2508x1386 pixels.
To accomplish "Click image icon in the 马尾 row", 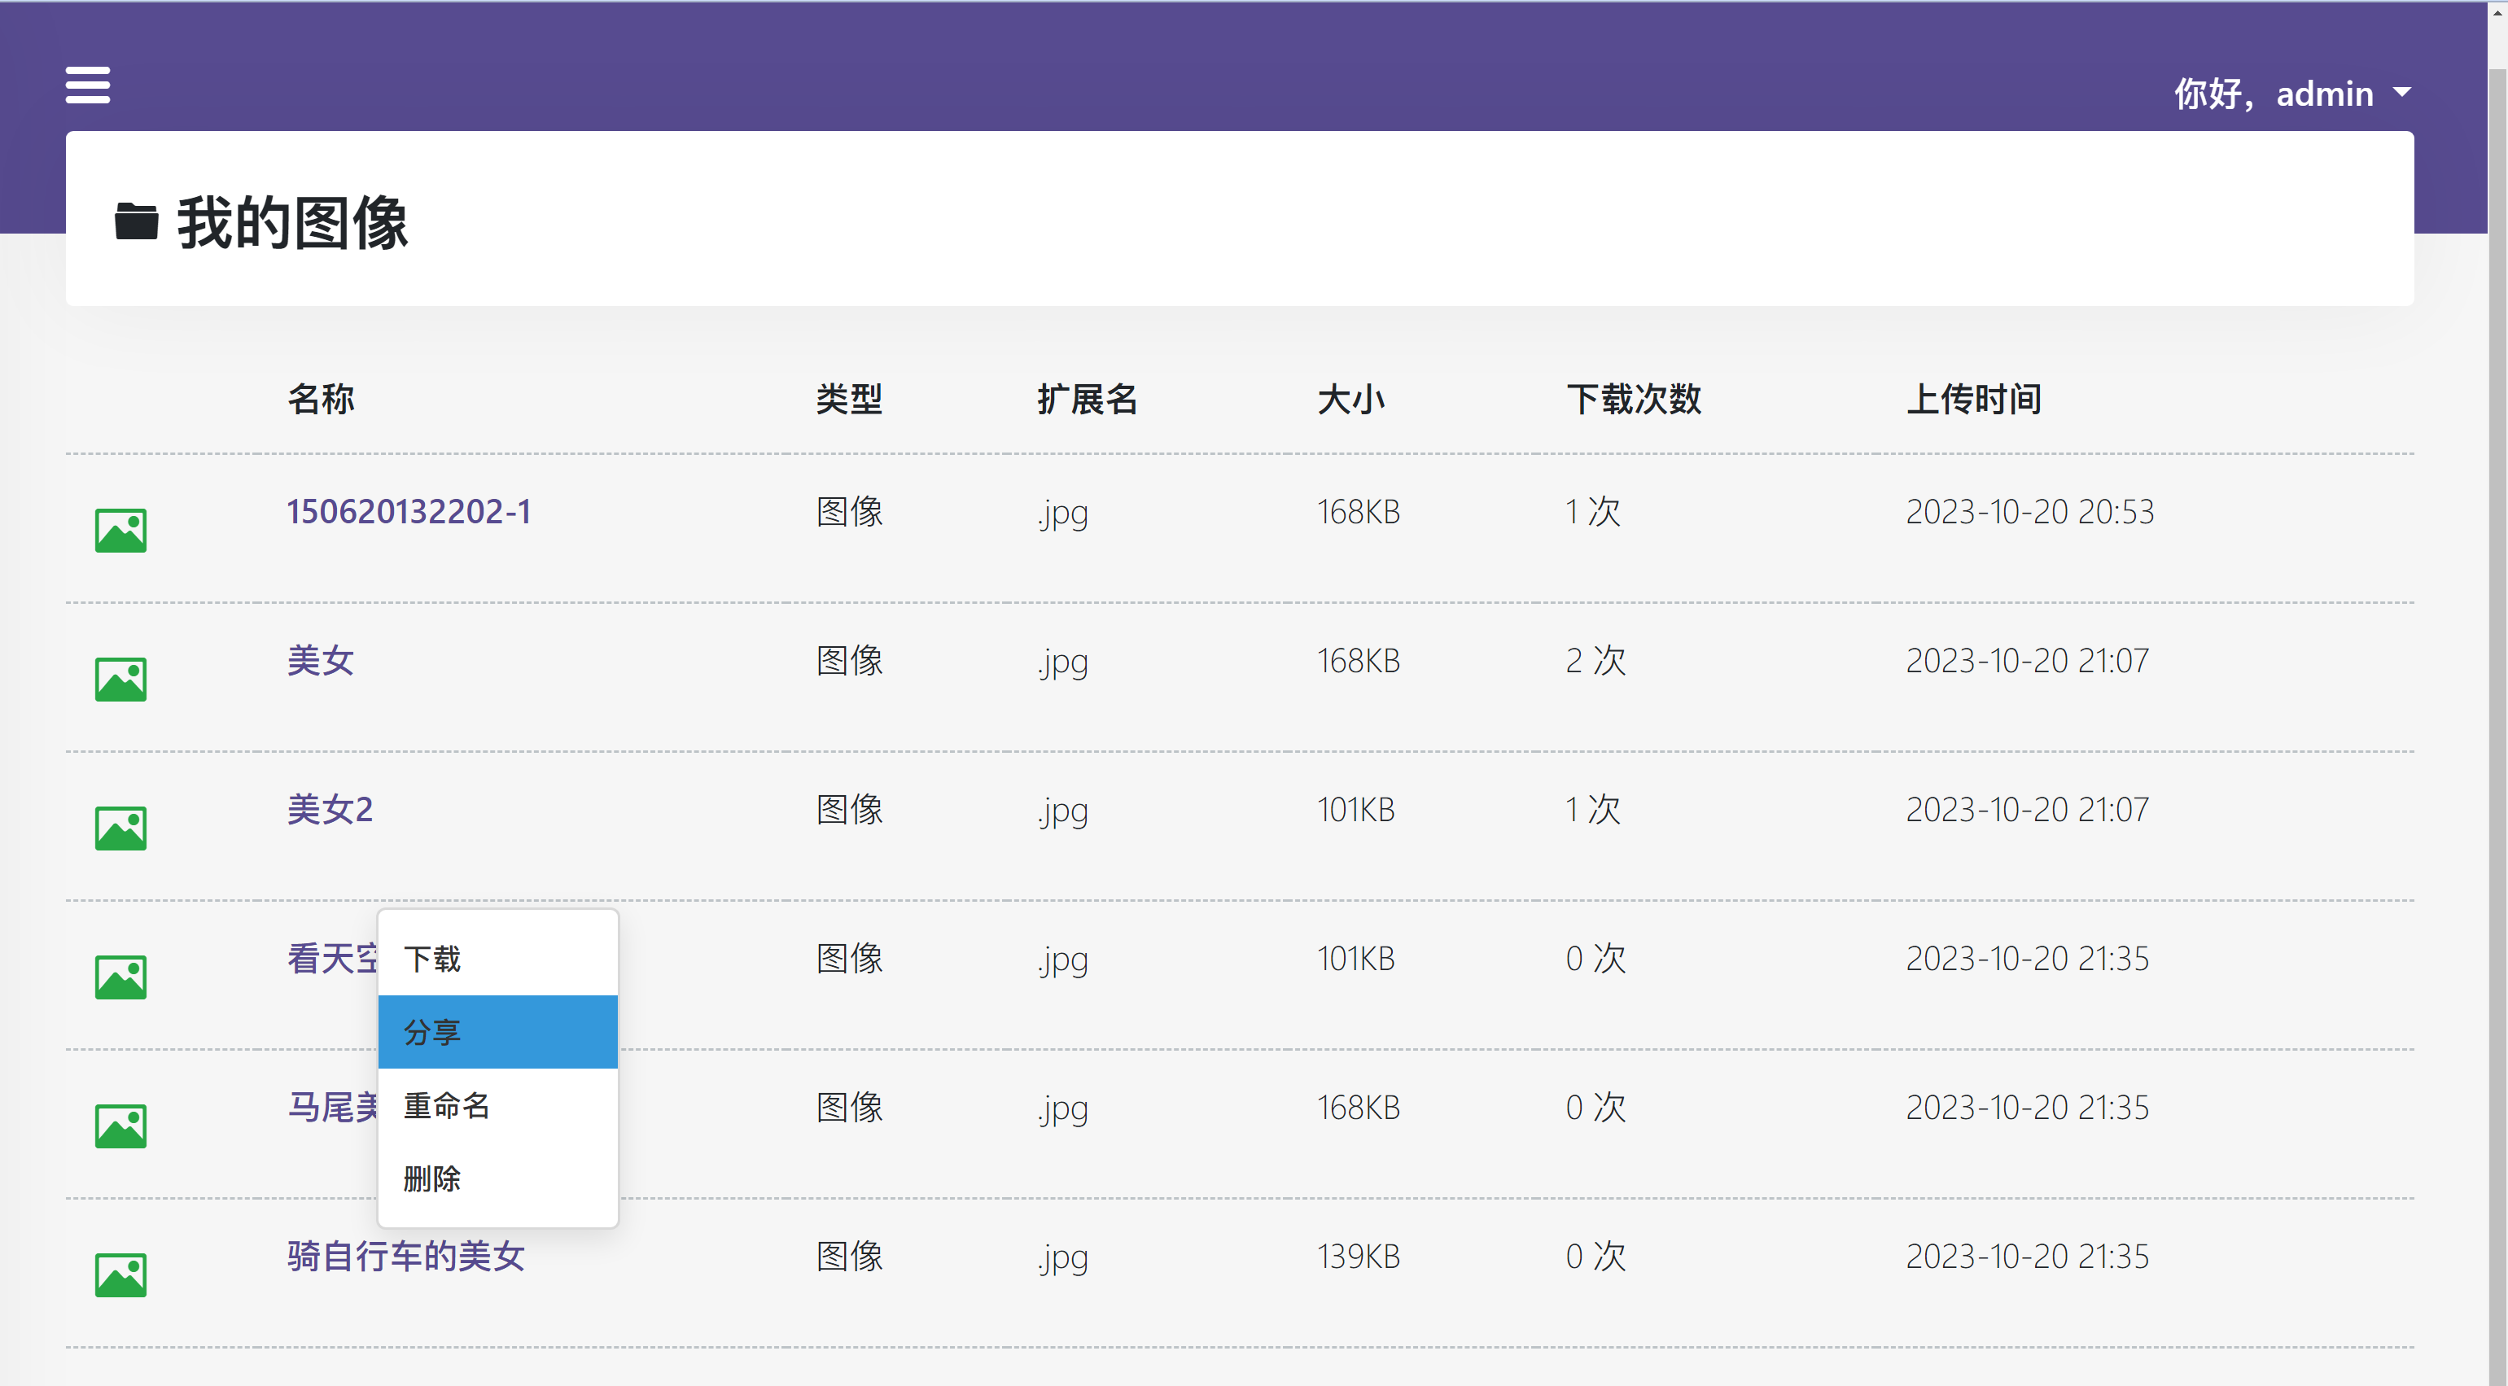I will click(120, 1126).
